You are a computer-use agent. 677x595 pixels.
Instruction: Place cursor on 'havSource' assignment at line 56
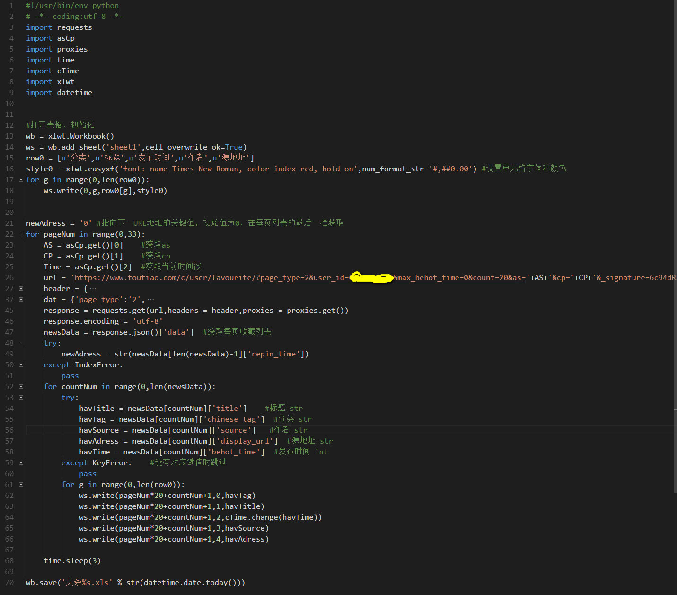click(99, 430)
